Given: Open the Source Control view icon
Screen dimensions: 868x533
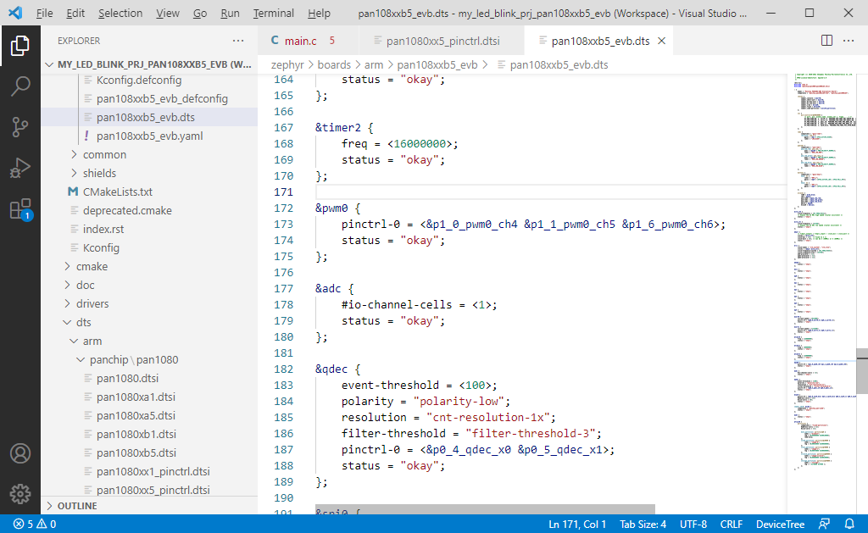Looking at the screenshot, I should 20,127.
